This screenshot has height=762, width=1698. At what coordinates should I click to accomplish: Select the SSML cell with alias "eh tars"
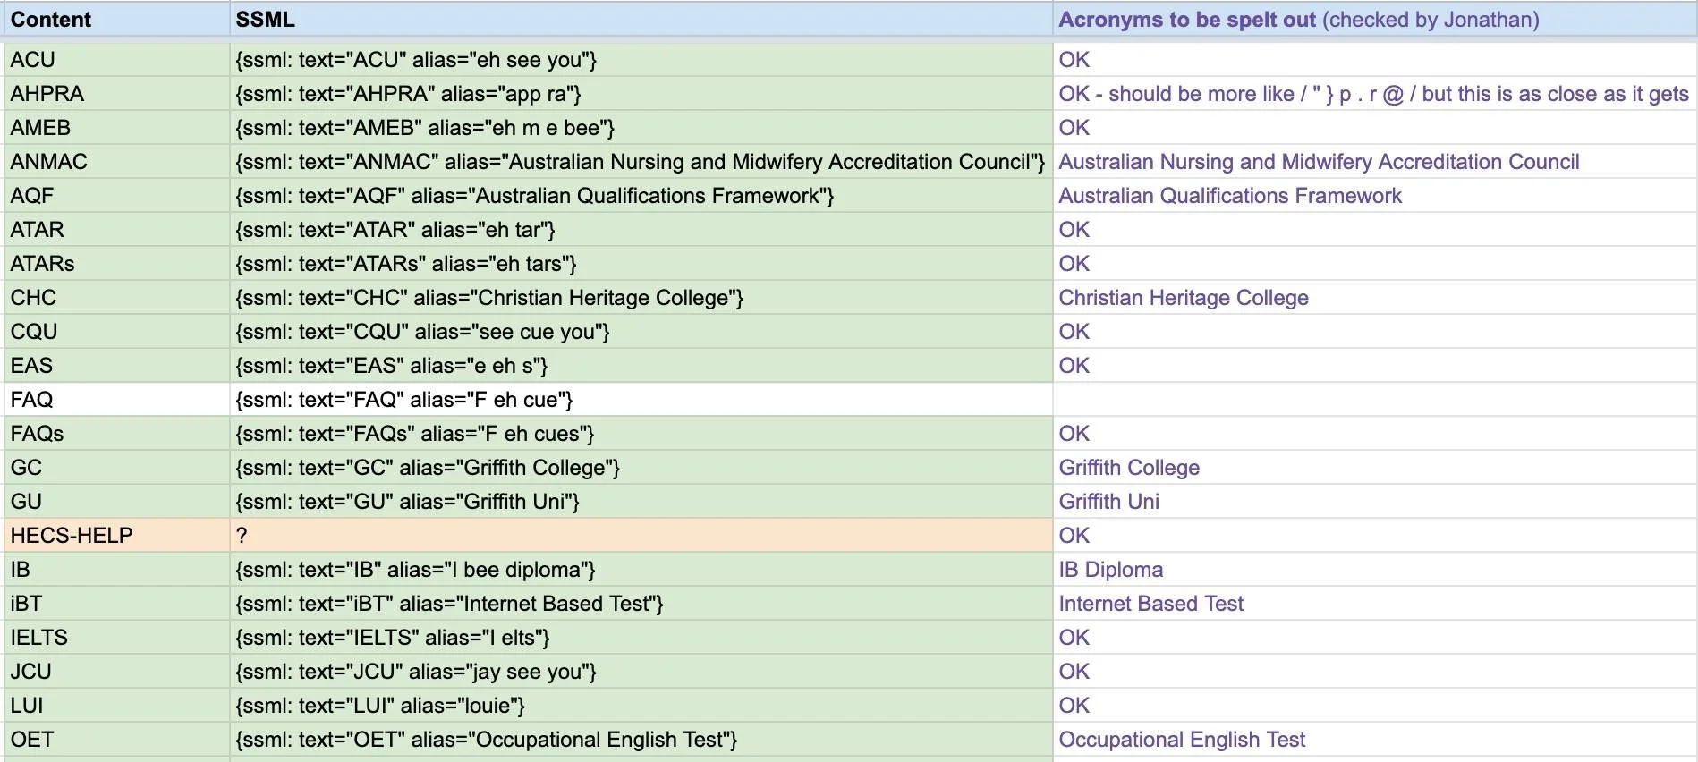point(641,264)
